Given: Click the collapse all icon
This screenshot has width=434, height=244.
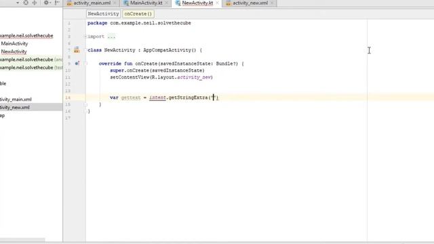Looking at the screenshot, I should 35,3.
